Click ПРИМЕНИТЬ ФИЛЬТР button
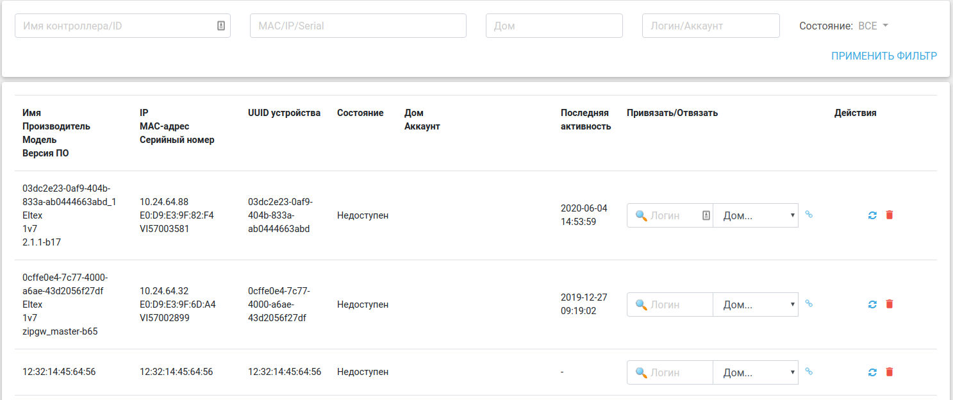 coord(884,56)
